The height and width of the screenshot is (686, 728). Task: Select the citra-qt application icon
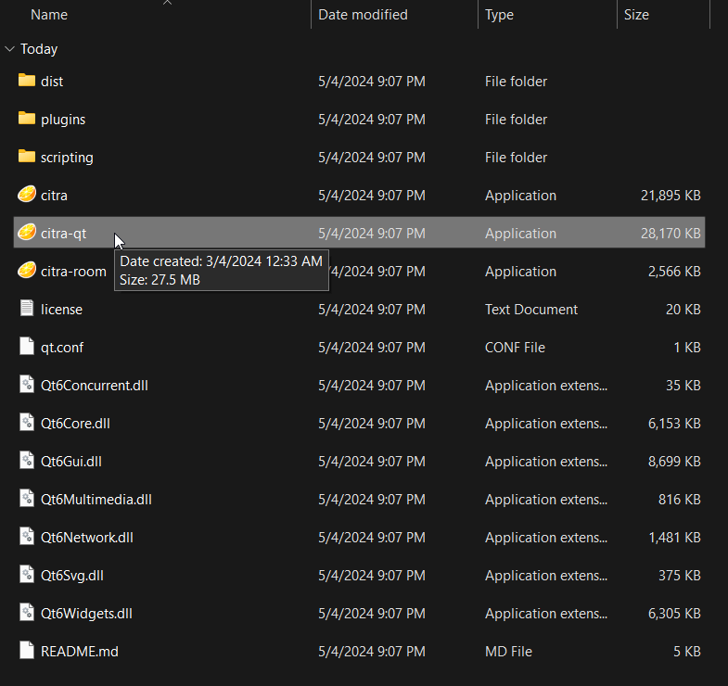pos(27,233)
